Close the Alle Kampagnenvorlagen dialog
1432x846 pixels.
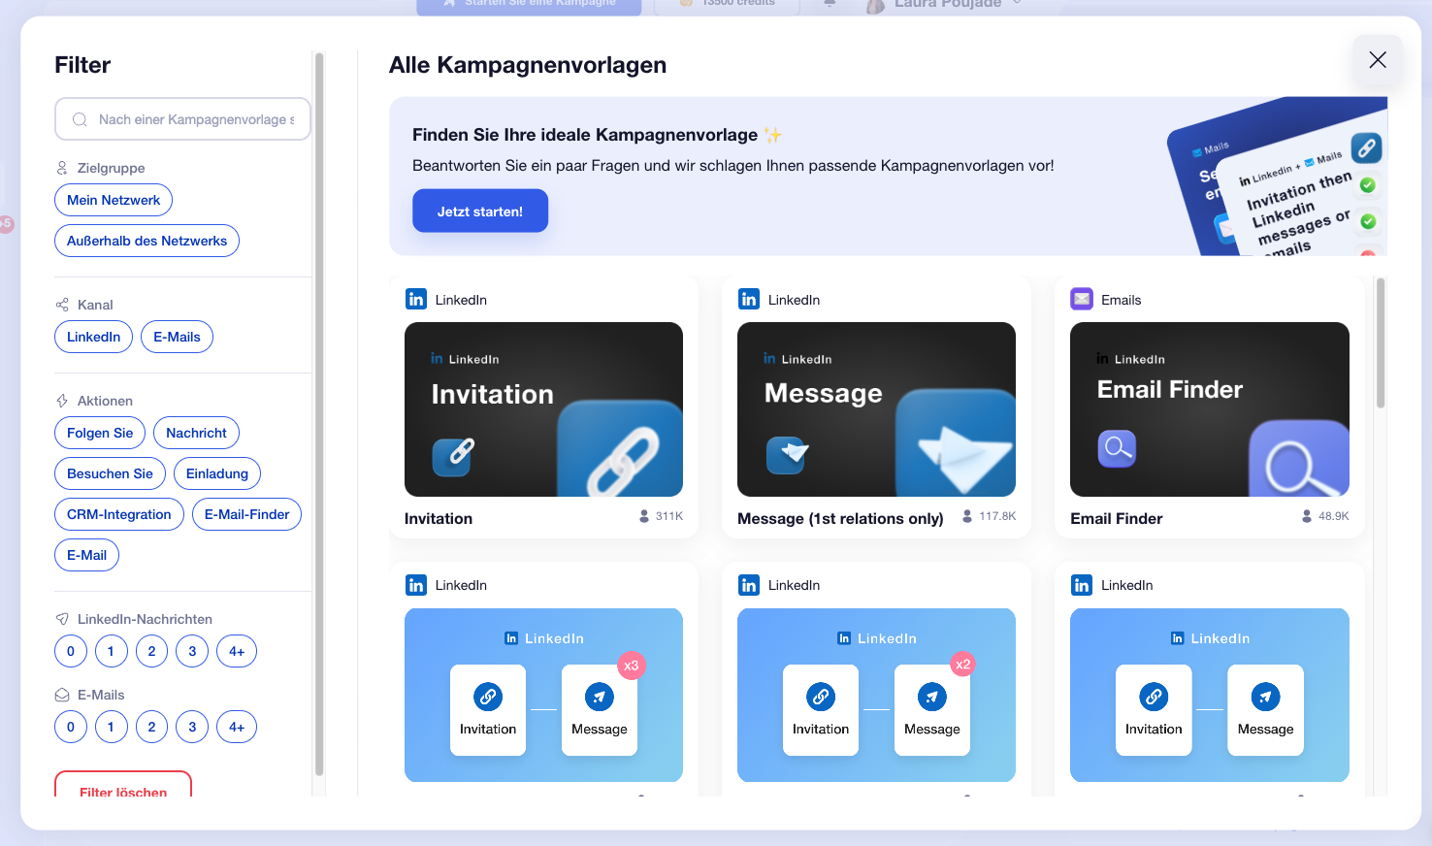point(1378,60)
